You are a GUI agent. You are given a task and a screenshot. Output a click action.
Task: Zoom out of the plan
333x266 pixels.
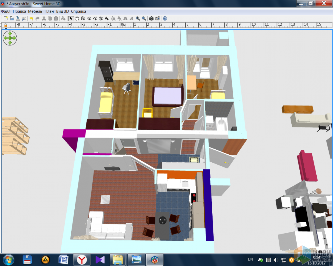[144, 19]
